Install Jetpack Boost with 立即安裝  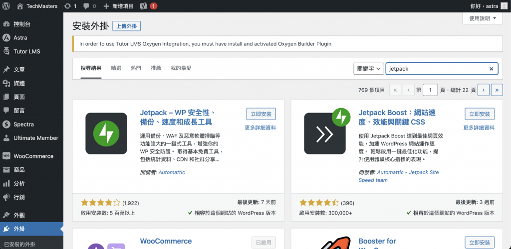[x=480, y=114]
